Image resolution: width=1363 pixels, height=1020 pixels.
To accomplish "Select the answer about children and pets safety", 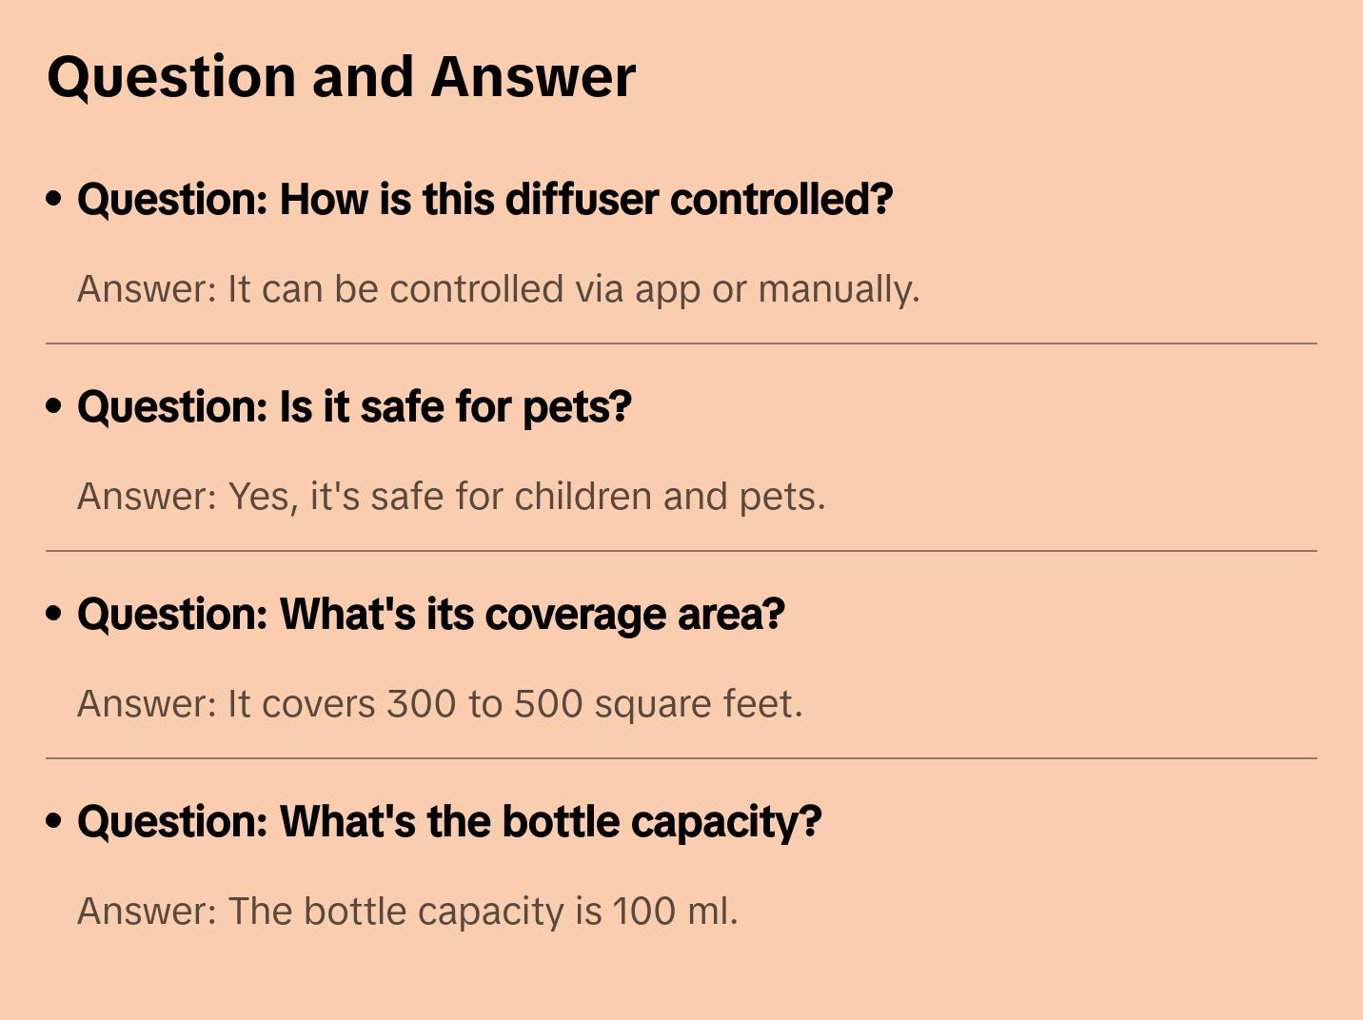I will click(x=451, y=497).
